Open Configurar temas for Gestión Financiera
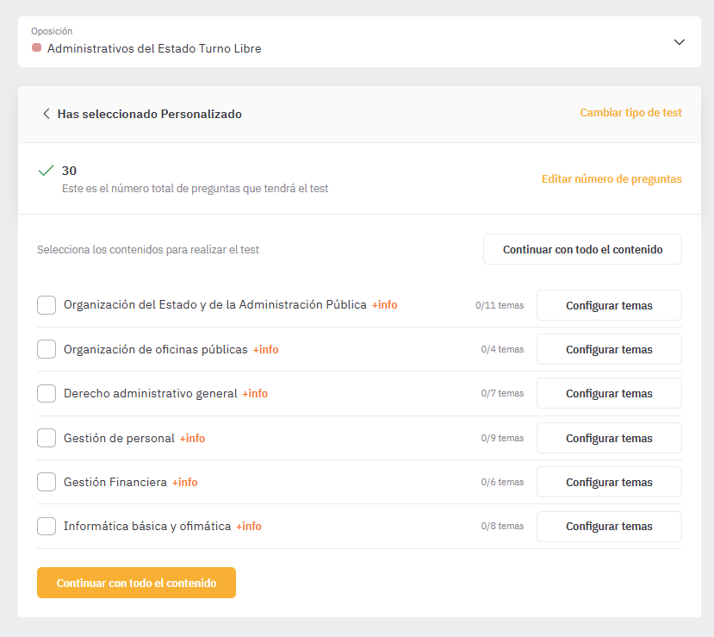The width and height of the screenshot is (714, 637). tap(609, 482)
